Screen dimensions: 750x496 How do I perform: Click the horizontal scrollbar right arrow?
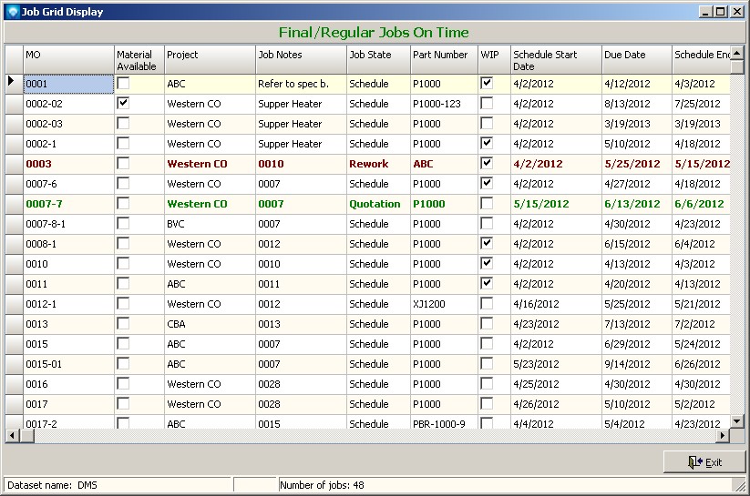click(x=723, y=436)
